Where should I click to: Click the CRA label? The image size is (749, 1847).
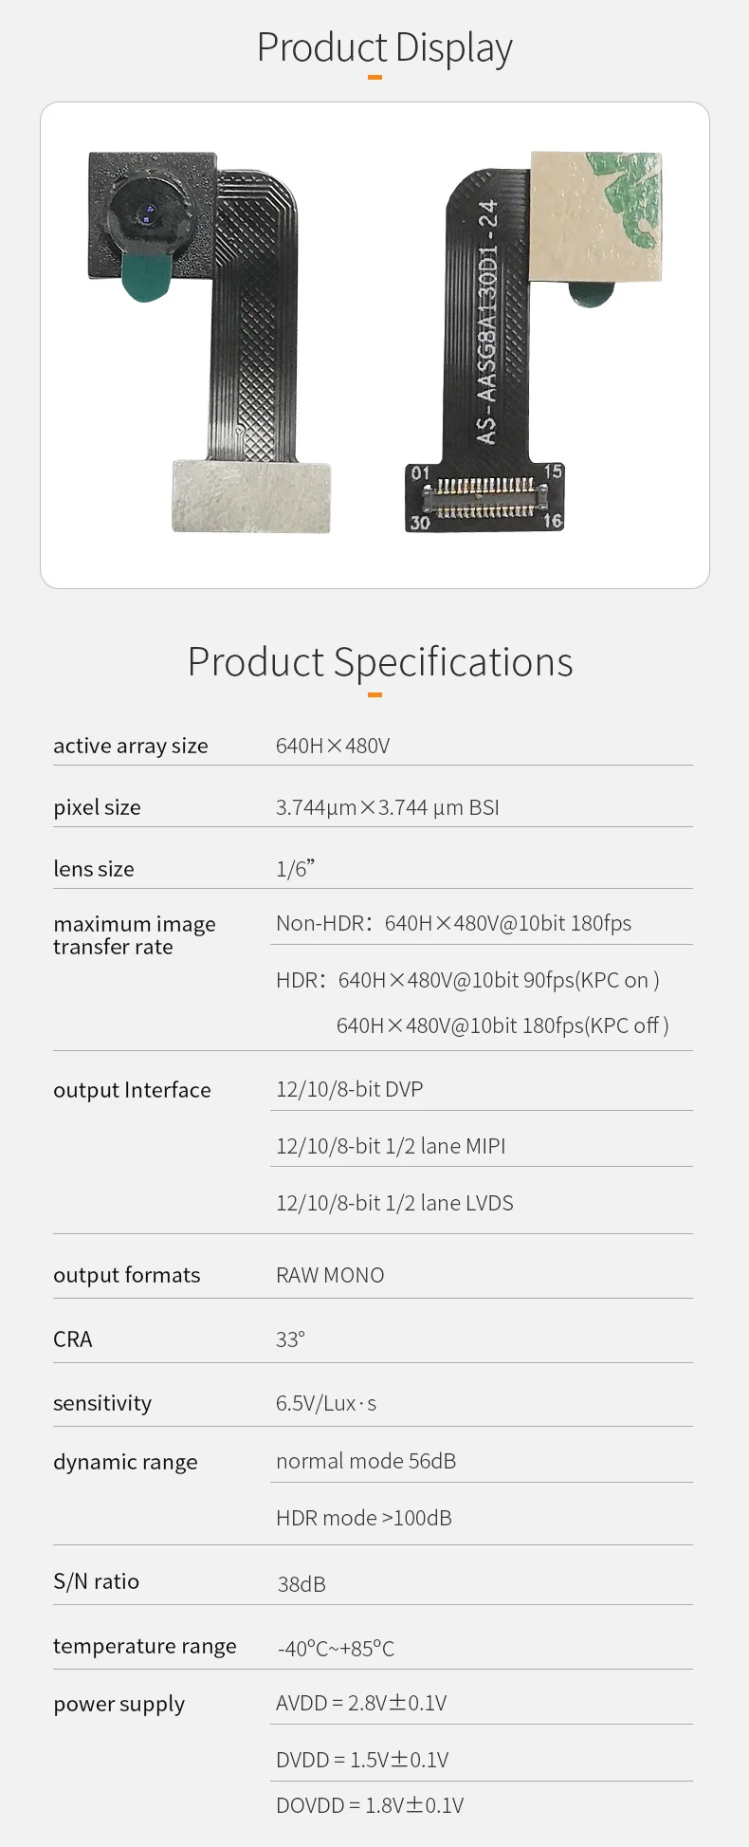(x=73, y=1339)
